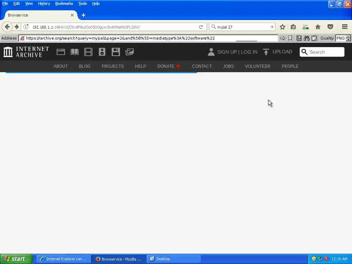Show bookmarks list icon in toolbar
The width and height of the screenshot is (352, 264).
click(x=293, y=27)
